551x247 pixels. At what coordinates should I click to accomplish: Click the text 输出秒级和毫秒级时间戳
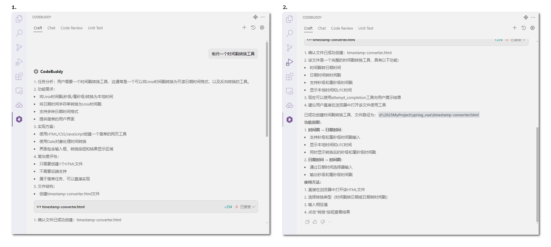(331, 175)
